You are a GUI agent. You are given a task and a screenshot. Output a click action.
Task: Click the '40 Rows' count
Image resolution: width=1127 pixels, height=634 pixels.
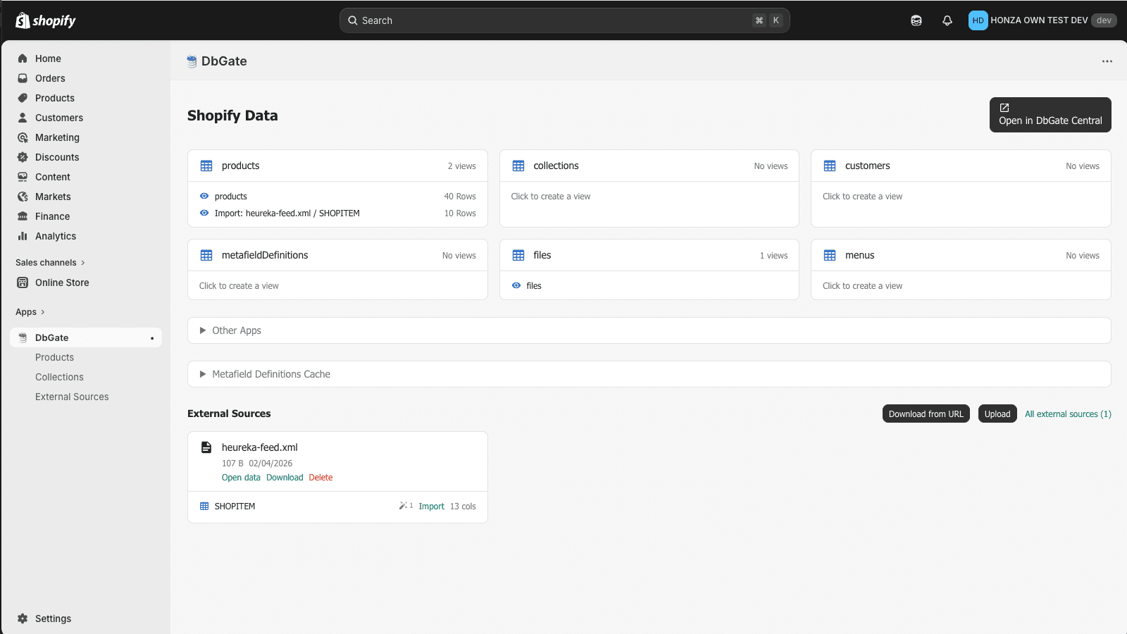point(460,197)
